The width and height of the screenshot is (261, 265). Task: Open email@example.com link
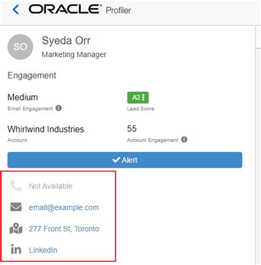64,207
